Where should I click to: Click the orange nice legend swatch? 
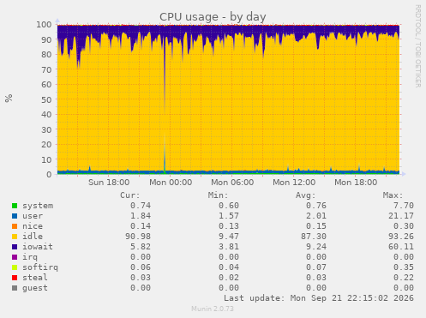point(15,226)
